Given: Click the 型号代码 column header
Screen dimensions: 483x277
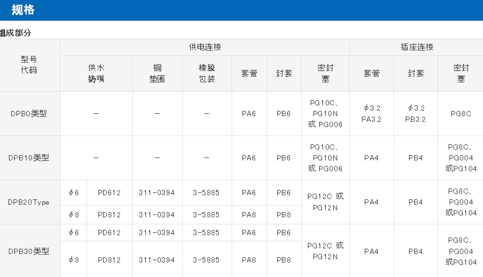Looking at the screenshot, I should coord(29,65).
